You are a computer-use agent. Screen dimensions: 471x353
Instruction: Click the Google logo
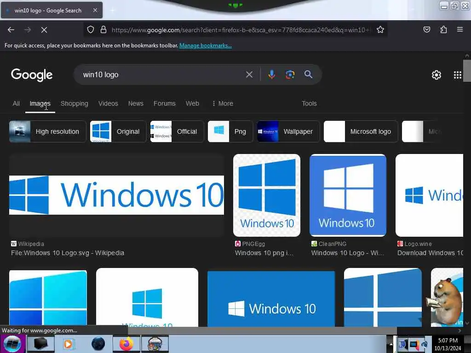pyautogui.click(x=32, y=75)
